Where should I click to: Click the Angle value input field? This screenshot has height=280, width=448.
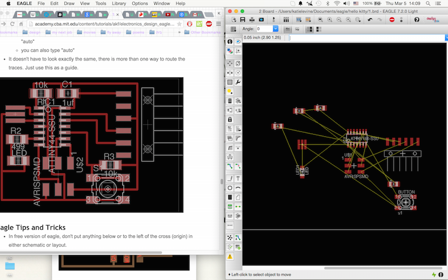pos(264,29)
